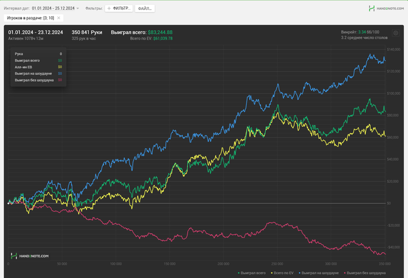This screenshot has height=278, width=408.
Task: Click the $60,000 y-axis label
Action: click(393, 137)
